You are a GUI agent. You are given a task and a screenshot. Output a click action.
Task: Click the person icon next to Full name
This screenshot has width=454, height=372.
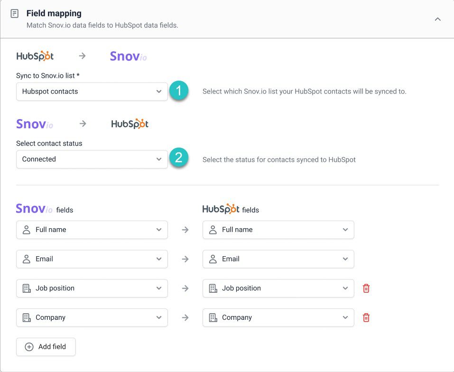click(27, 230)
